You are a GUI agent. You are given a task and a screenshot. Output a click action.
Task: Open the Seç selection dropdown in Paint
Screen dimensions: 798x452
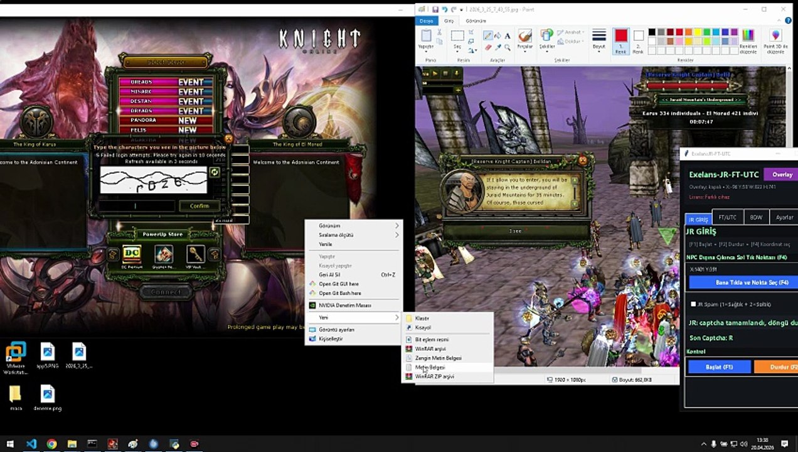457,51
